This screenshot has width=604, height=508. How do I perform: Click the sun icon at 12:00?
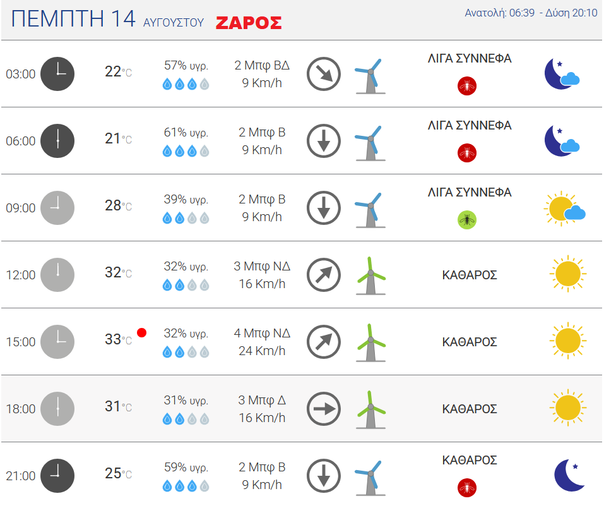568,274
